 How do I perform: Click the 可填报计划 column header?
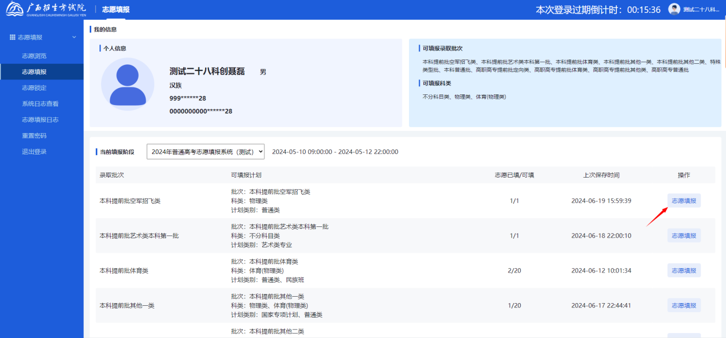click(x=246, y=175)
